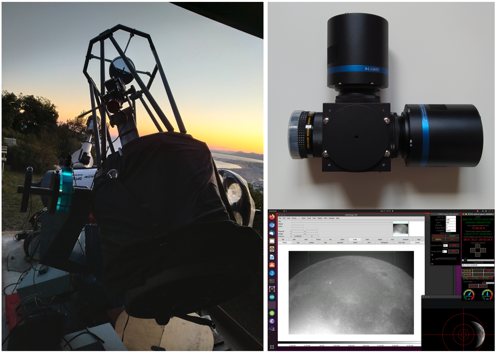The image size is (496, 352).
Task: Click the Target RA DE input field
Action: [478, 265]
